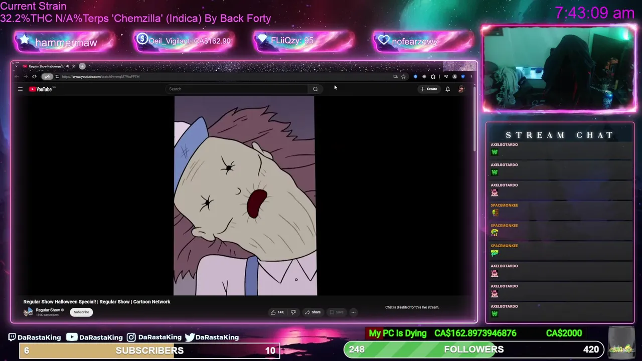
Task: Open YouTube notifications bell
Action: click(447, 89)
